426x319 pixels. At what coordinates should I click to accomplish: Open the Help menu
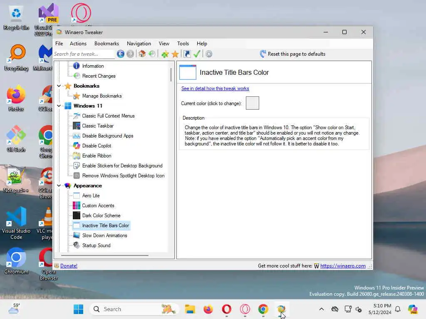[x=202, y=43]
